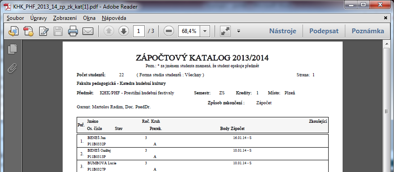Expand toolbar customization dropdown arrow

click(x=239, y=31)
